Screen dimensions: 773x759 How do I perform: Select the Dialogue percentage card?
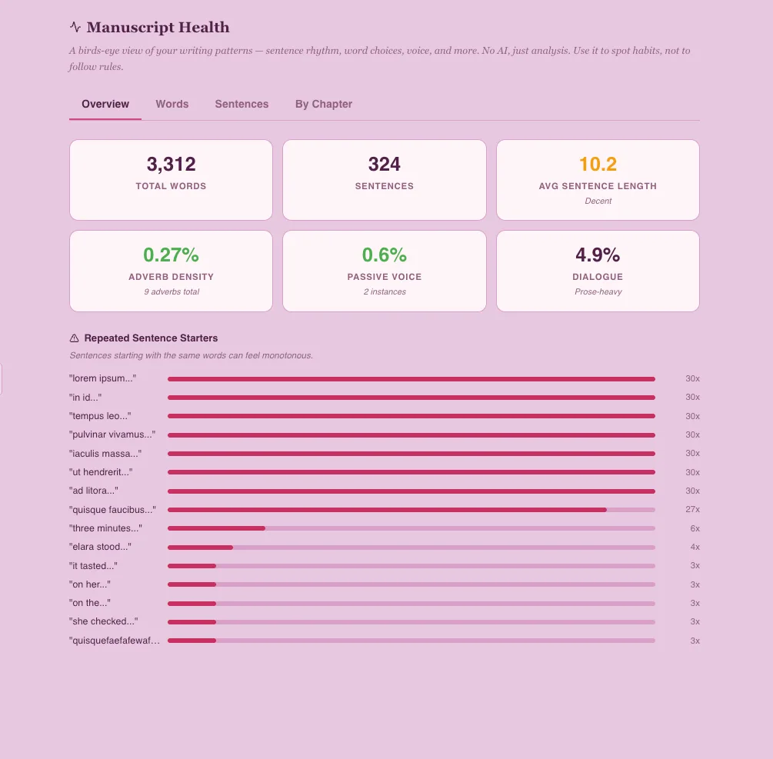tap(598, 270)
